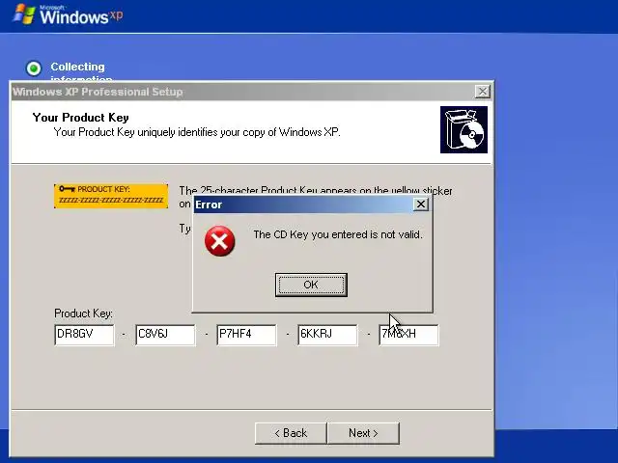Click the 'Windows XP Professional Setup' title text
The width and height of the screenshot is (618, 463).
coord(98,92)
